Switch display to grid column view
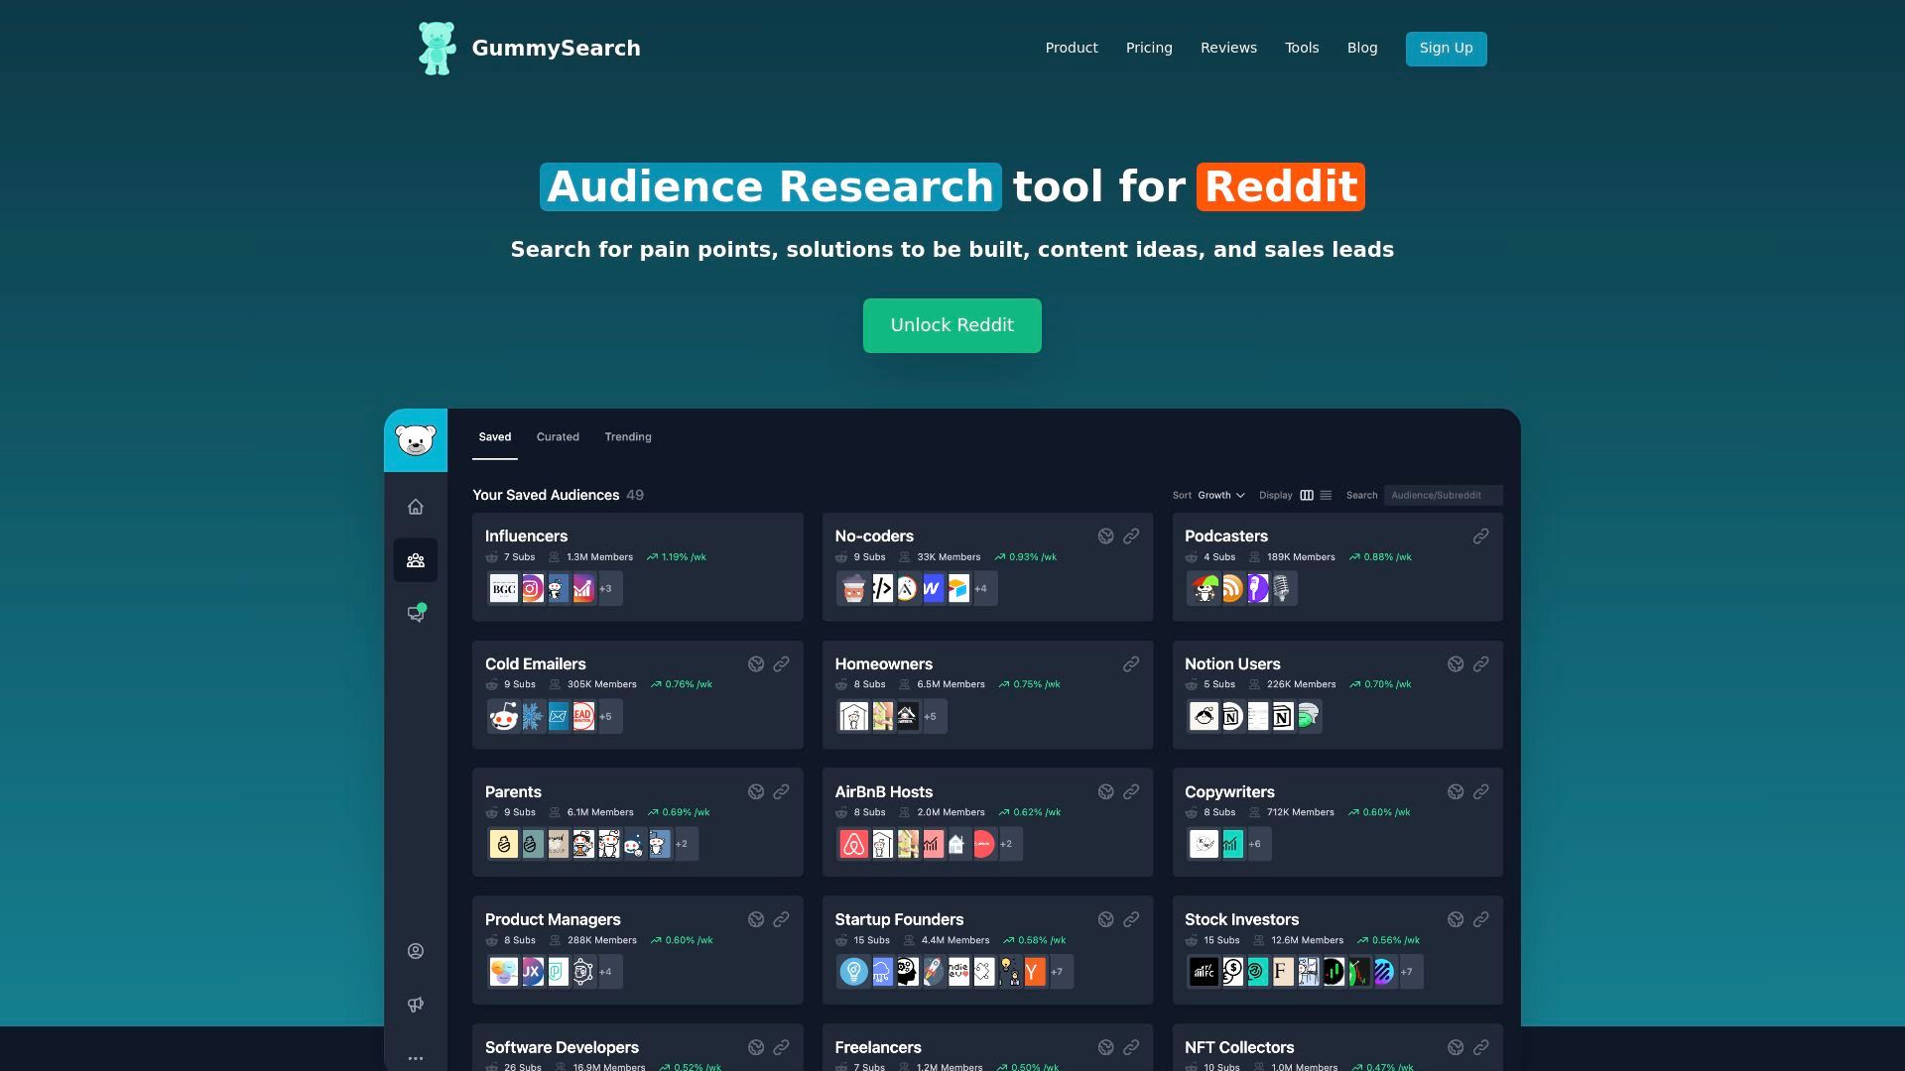Screen dimensions: 1905x1071 [1307, 495]
